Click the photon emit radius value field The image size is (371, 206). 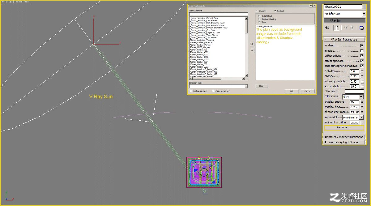click(x=355, y=112)
